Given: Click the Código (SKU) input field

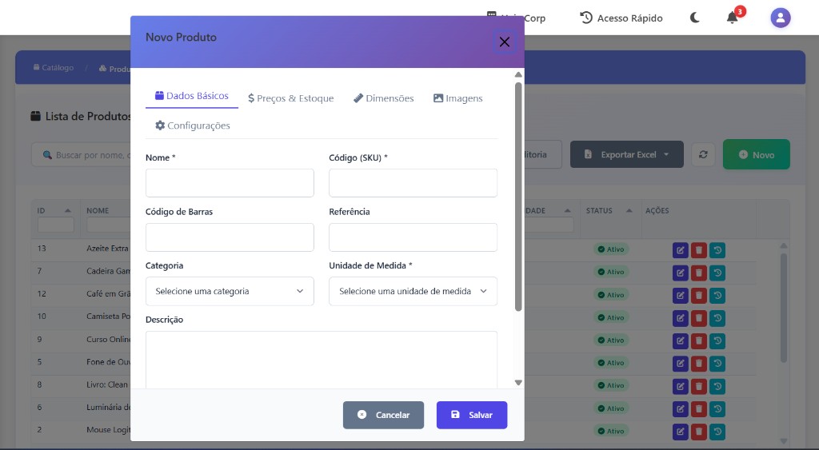Looking at the screenshot, I should (x=413, y=183).
